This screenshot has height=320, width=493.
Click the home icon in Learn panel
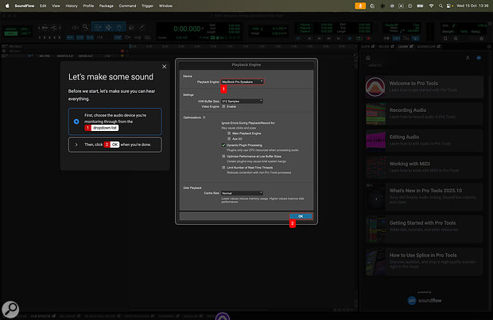[368, 58]
